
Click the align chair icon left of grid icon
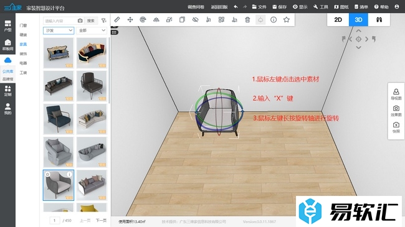(209, 20)
